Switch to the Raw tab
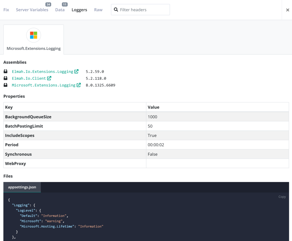The image size is (292, 241). (98, 10)
